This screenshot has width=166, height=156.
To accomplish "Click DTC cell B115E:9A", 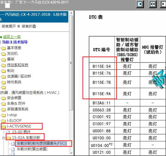I will 102,94.
